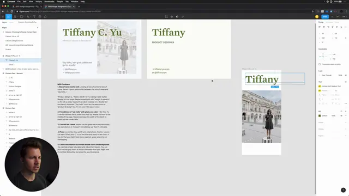Screen dimensions: 349x196
Task: Select the Rectangle shape tool
Action: click(x=22, y=17)
